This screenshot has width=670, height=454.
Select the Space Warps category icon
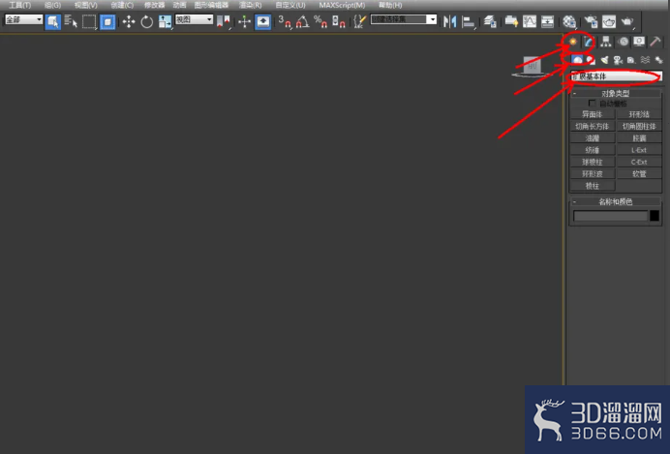tap(645, 60)
